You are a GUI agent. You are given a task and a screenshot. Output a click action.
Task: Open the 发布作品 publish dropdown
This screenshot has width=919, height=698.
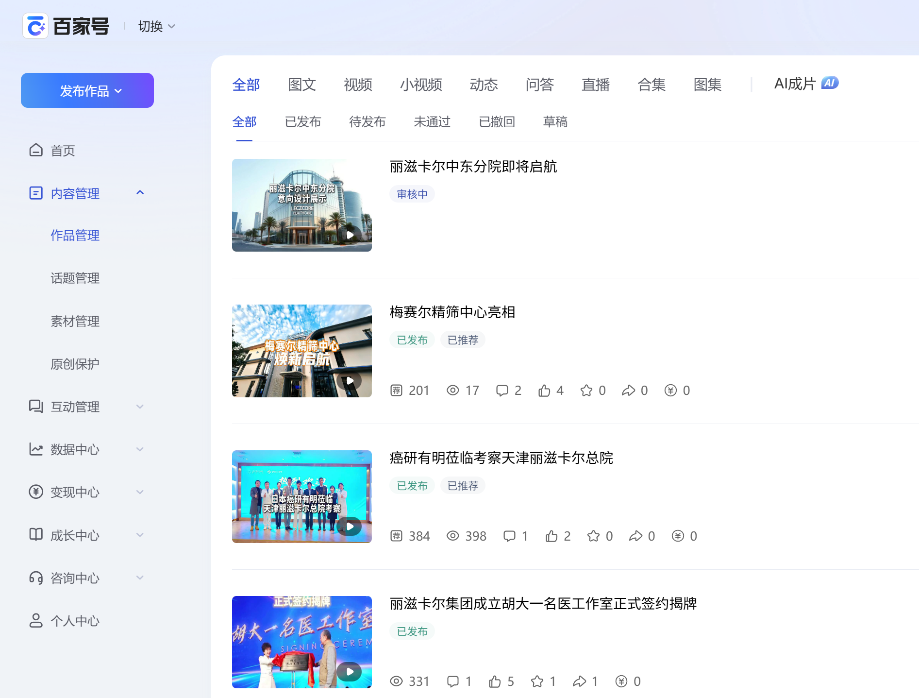pyautogui.click(x=87, y=90)
